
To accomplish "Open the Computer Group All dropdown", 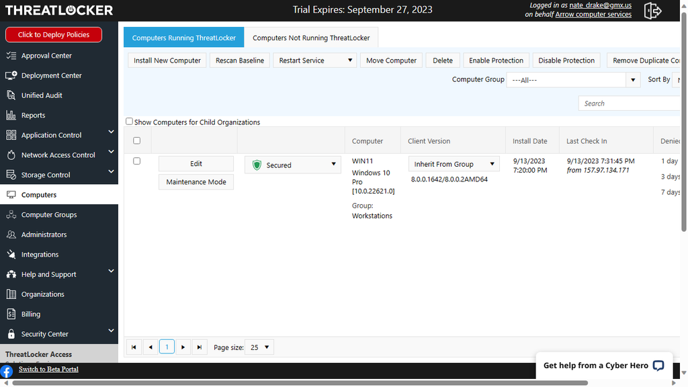I will [x=632, y=79].
